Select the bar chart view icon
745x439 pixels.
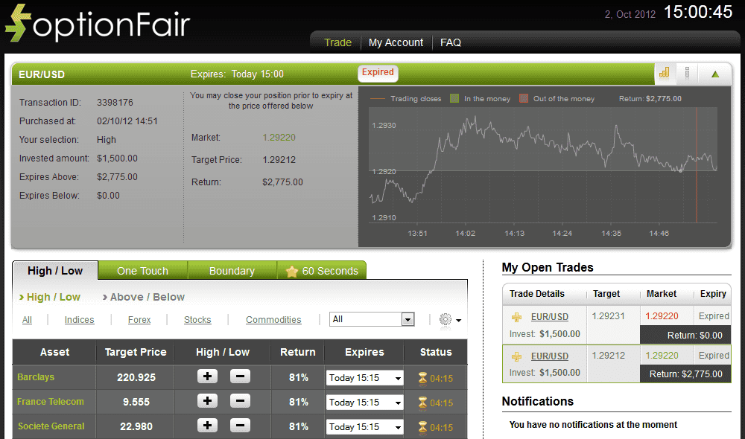[x=665, y=74]
